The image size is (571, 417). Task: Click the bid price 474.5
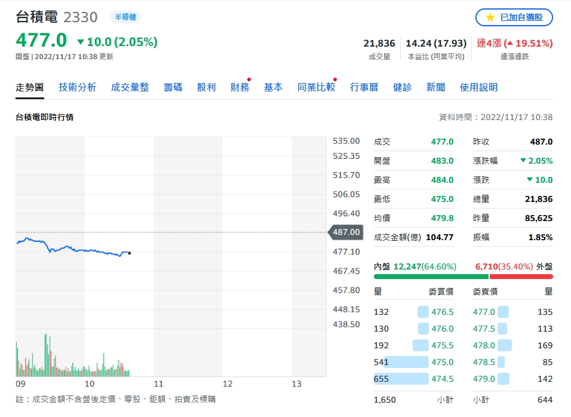coord(443,379)
